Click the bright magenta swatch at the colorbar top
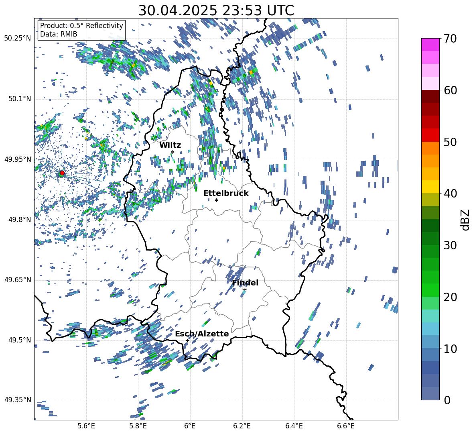This screenshot has width=475, height=434. point(430,45)
